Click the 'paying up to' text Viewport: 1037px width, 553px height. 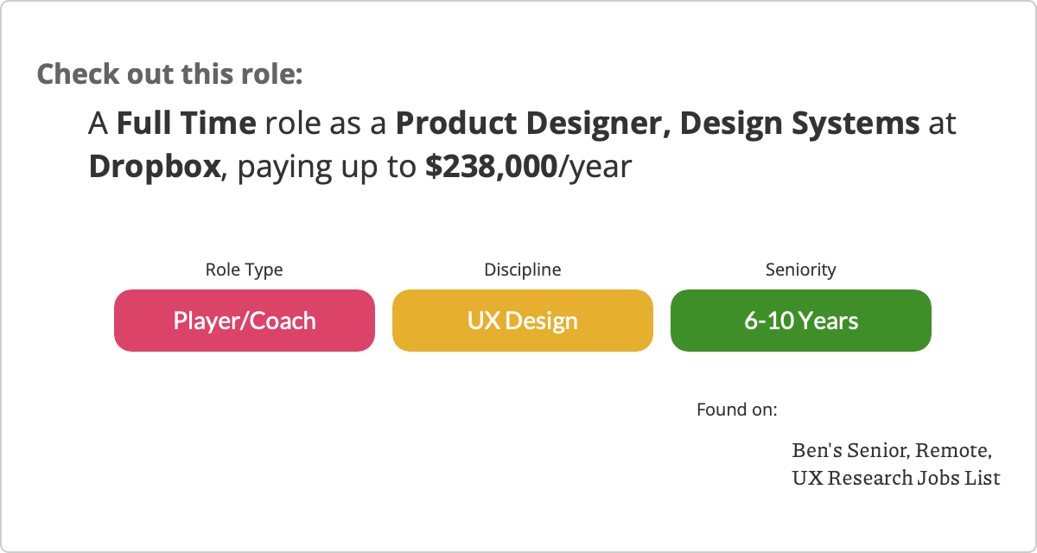327,166
